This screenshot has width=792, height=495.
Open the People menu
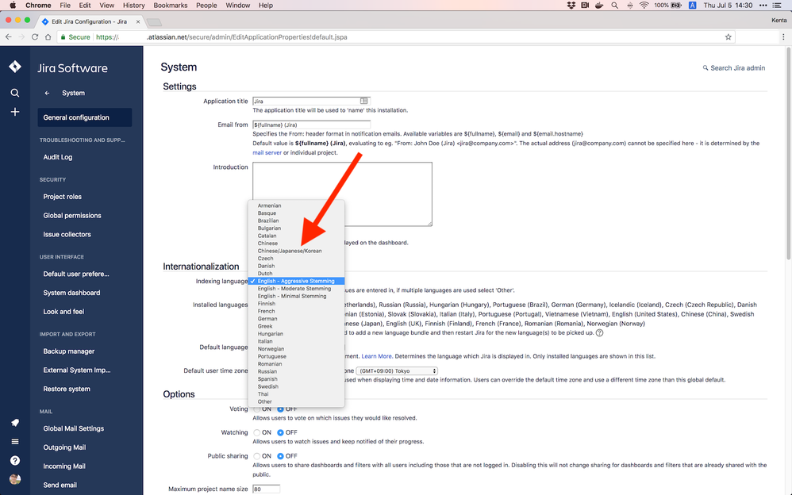point(206,5)
